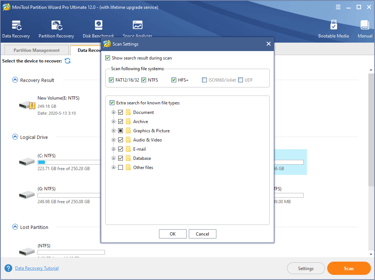Open Bootable Media builder

click(x=333, y=29)
